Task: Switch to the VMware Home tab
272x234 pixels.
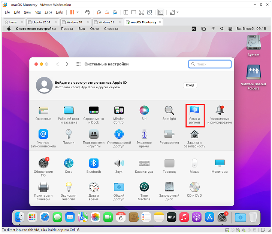Action: pyautogui.click(x=13, y=22)
